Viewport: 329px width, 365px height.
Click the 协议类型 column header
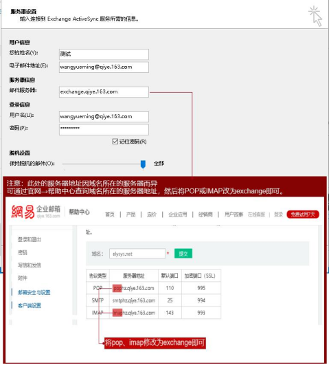click(98, 276)
